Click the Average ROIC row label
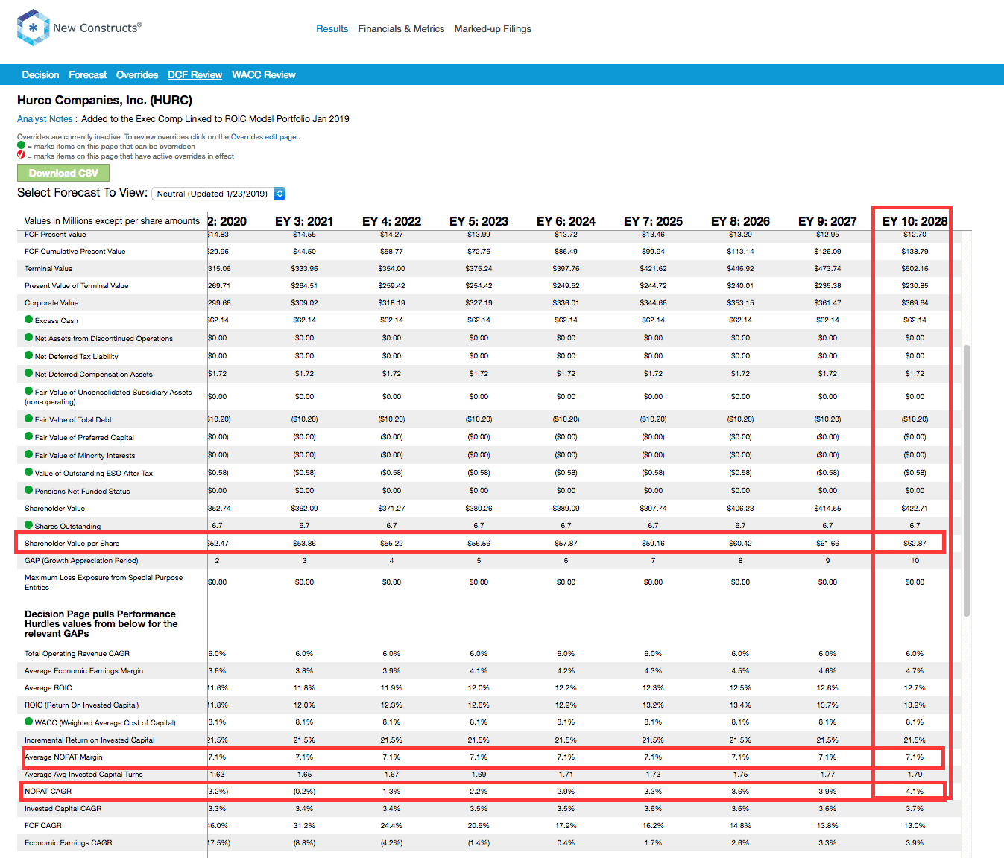The image size is (1004, 858). (x=48, y=687)
